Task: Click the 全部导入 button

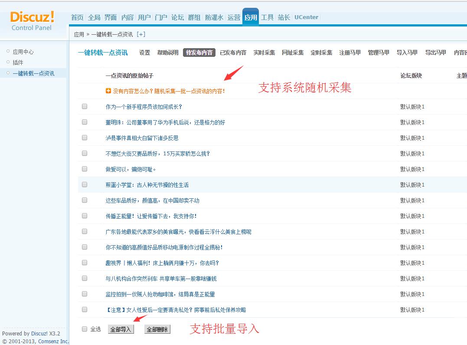Action: [x=121, y=329]
